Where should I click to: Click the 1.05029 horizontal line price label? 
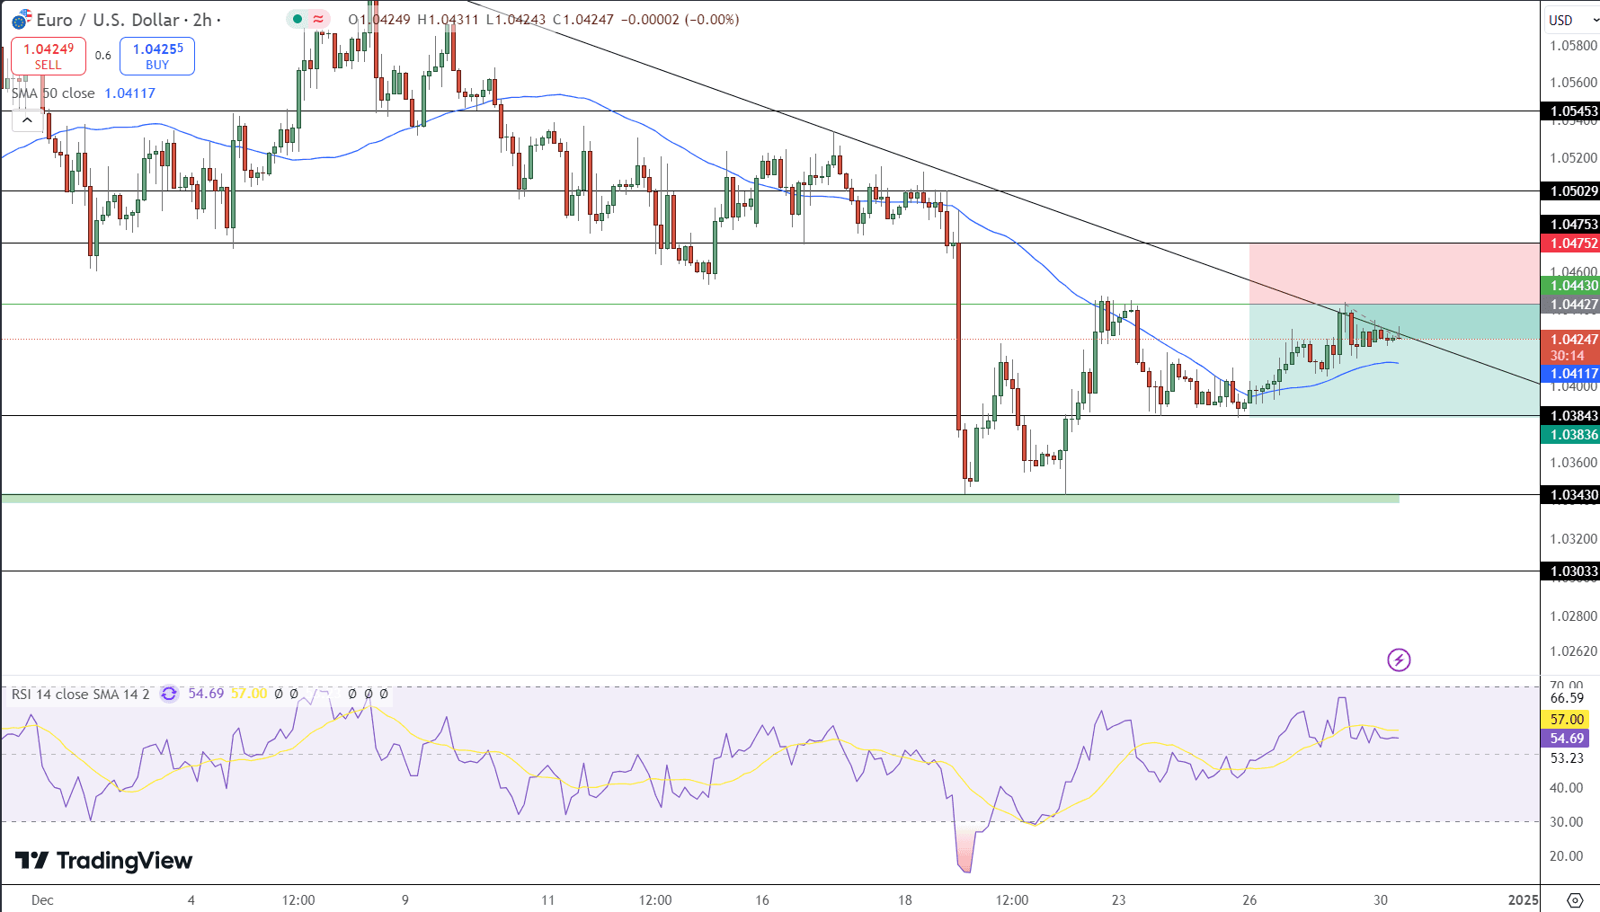[x=1570, y=191]
